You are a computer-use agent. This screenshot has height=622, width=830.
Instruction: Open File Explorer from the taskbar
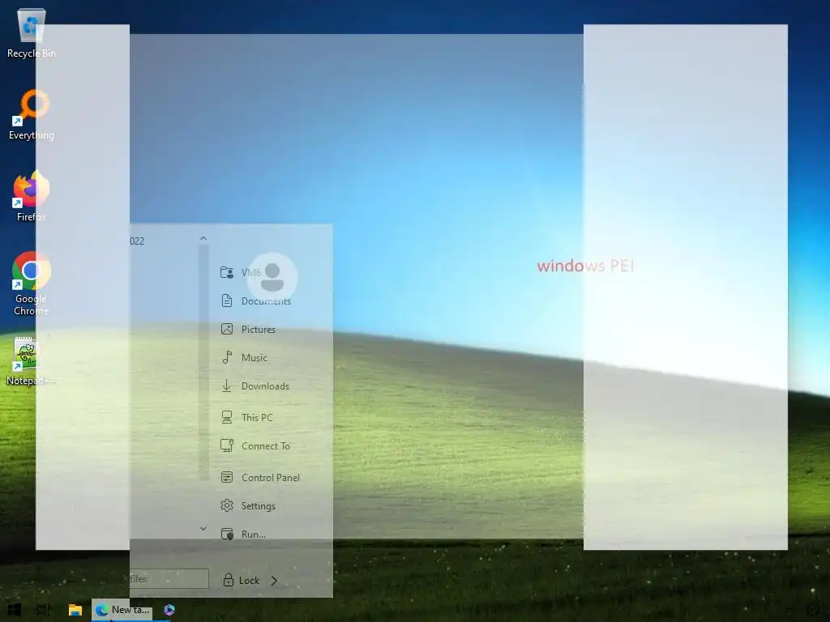coord(75,610)
